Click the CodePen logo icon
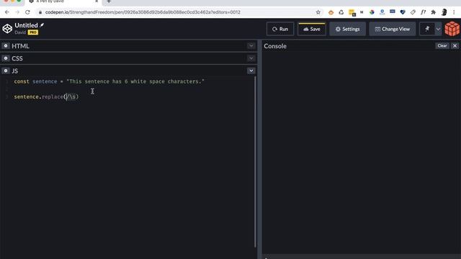The width and height of the screenshot is (461, 259). coord(7,29)
